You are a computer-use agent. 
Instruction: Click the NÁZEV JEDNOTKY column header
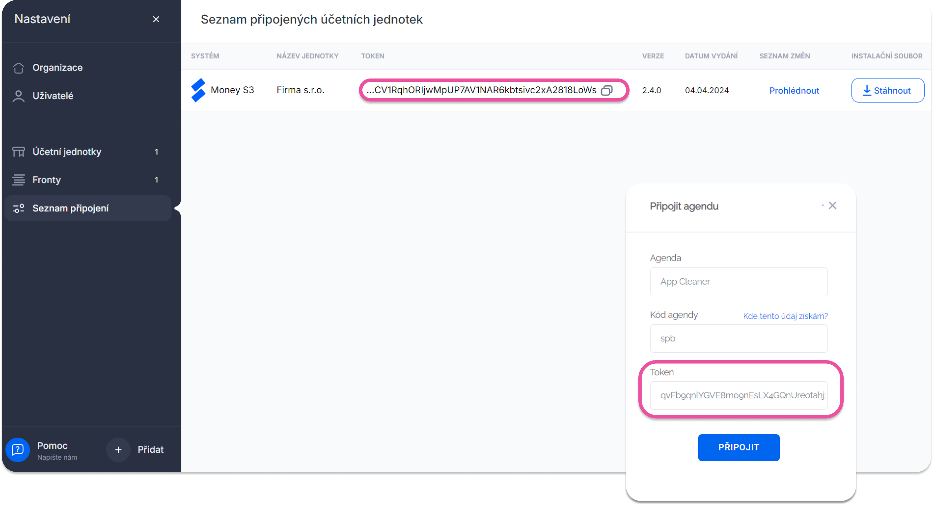(x=307, y=56)
